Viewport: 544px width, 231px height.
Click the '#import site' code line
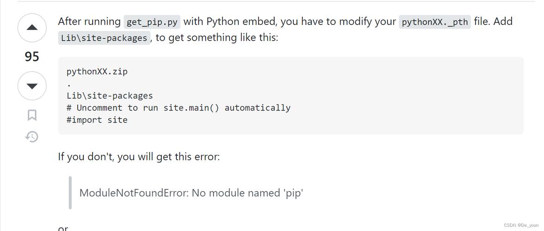click(x=97, y=120)
